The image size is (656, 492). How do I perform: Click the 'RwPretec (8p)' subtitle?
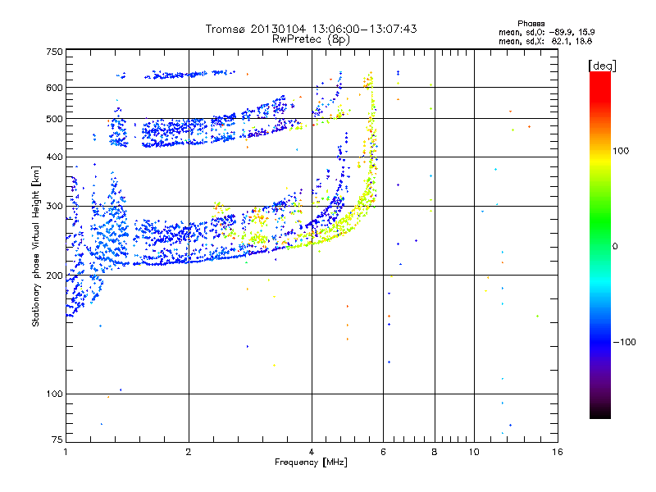pyautogui.click(x=311, y=39)
